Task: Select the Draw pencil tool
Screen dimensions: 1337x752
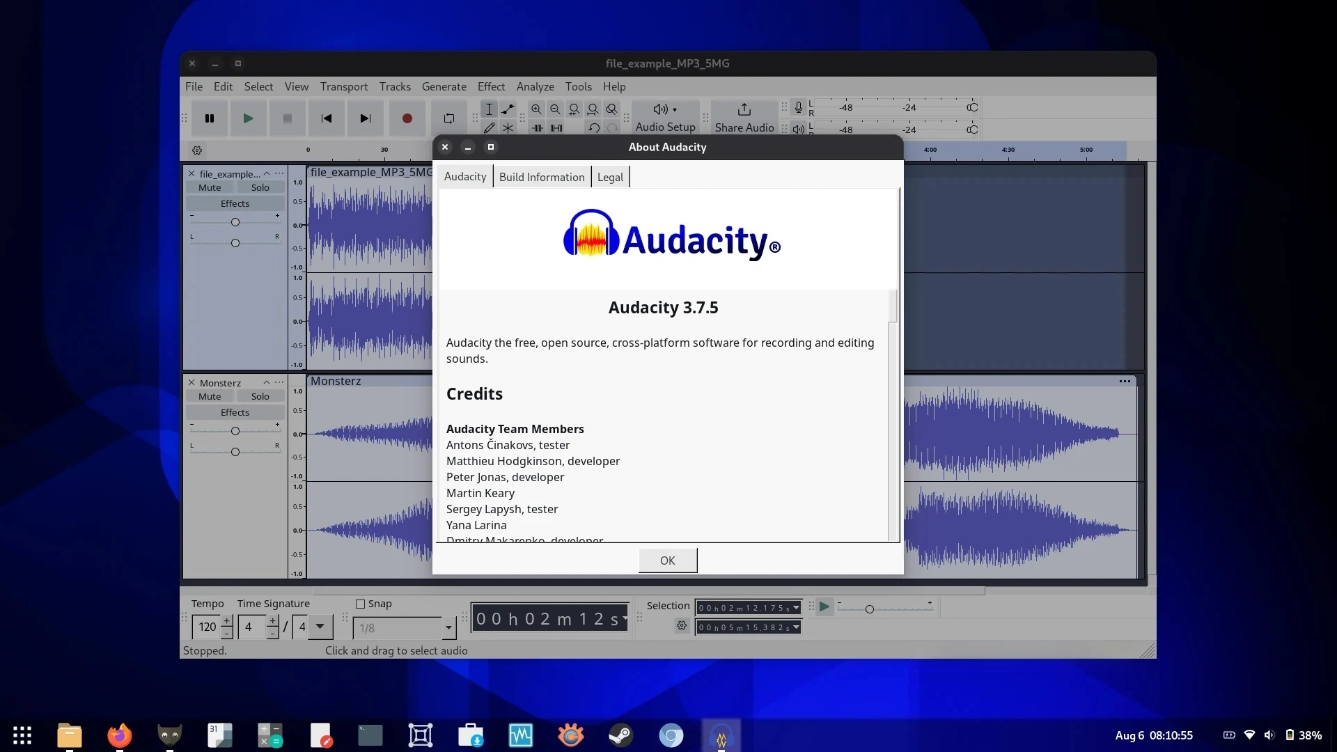Action: pyautogui.click(x=489, y=128)
